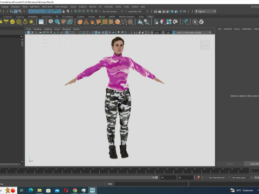The width and height of the screenshot is (259, 194).
Task: Open the UV menu
Action: pyautogui.click(x=100, y=6)
